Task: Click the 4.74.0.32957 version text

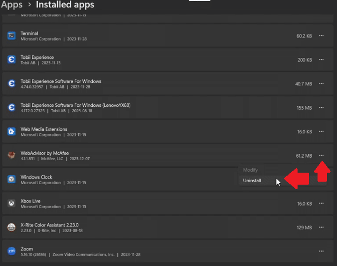Action: pos(32,87)
